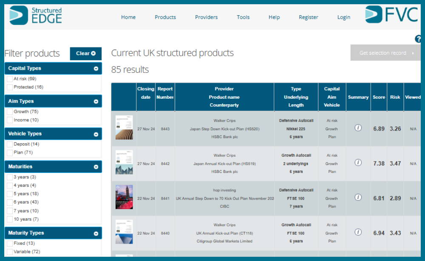The image size is (425, 261).
Task: Sort by the Score column header
Action: pyautogui.click(x=379, y=97)
